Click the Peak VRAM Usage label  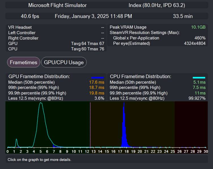(128, 27)
